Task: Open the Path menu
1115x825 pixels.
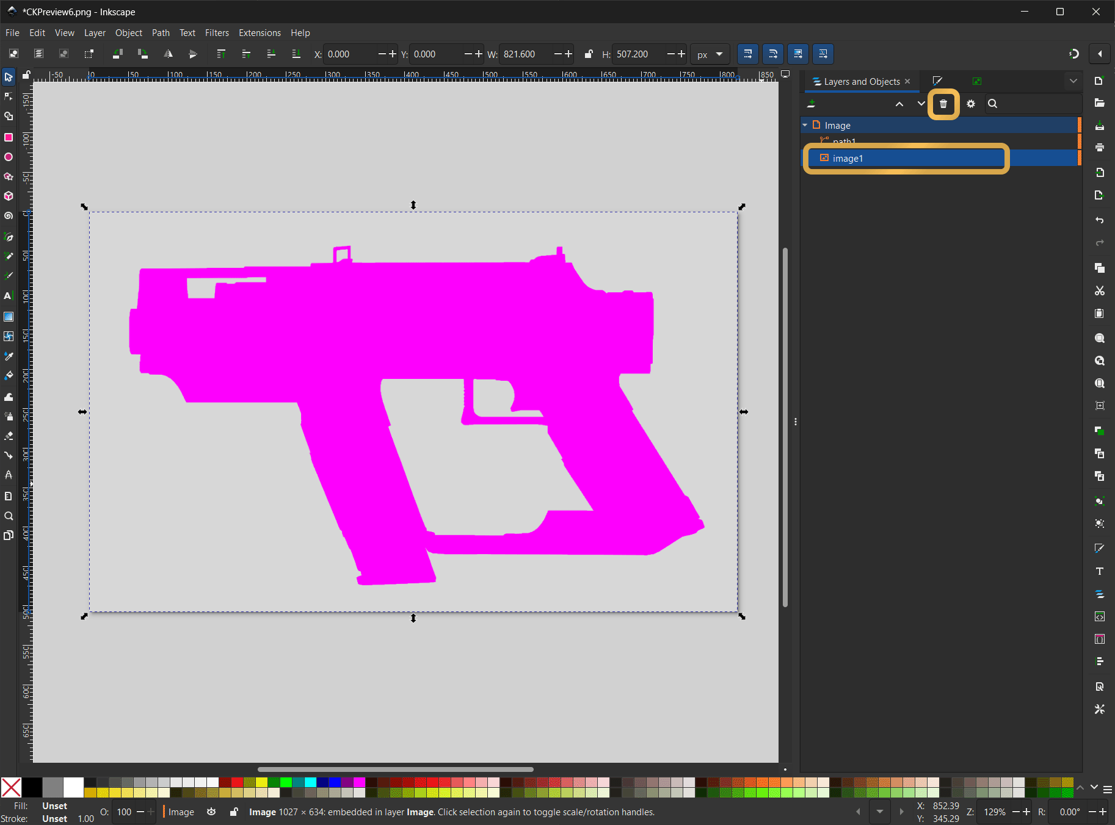Action: [x=161, y=33]
